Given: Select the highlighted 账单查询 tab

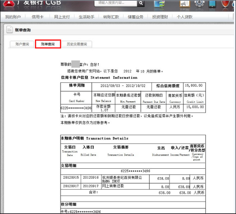Looking at the screenshot, I should pyautogui.click(x=48, y=44).
